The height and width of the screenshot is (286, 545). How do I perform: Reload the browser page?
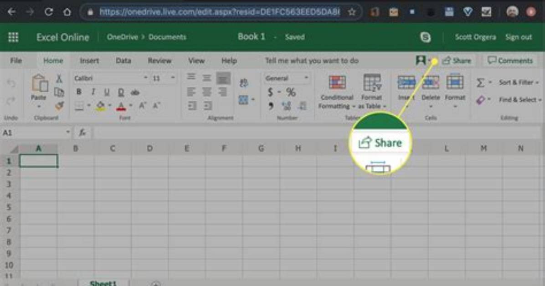pyautogui.click(x=49, y=12)
